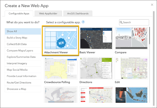Choose the Provide Local Information category
The image size is (157, 108).
23,76
